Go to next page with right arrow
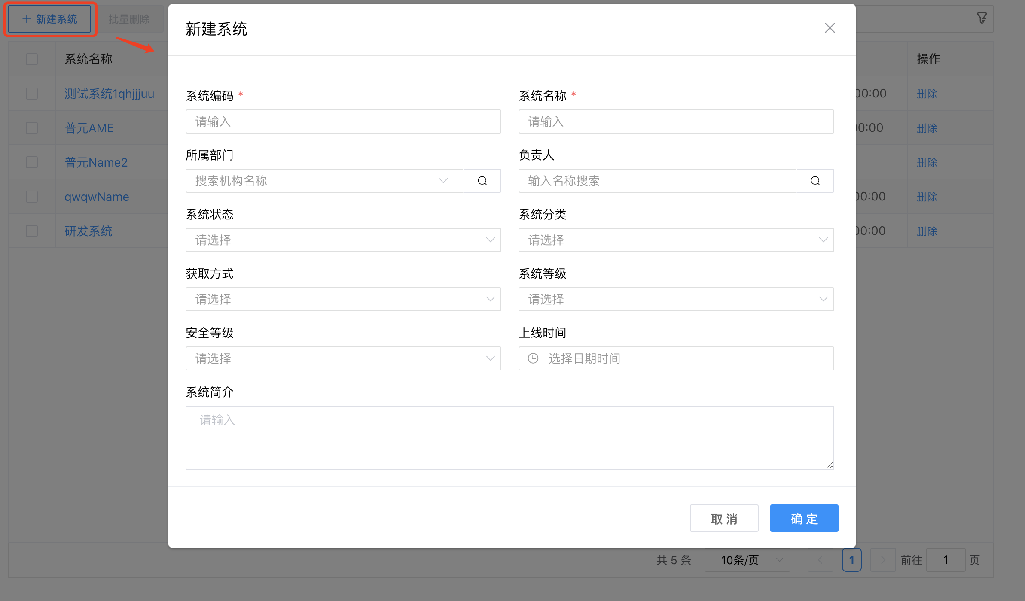 tap(883, 559)
